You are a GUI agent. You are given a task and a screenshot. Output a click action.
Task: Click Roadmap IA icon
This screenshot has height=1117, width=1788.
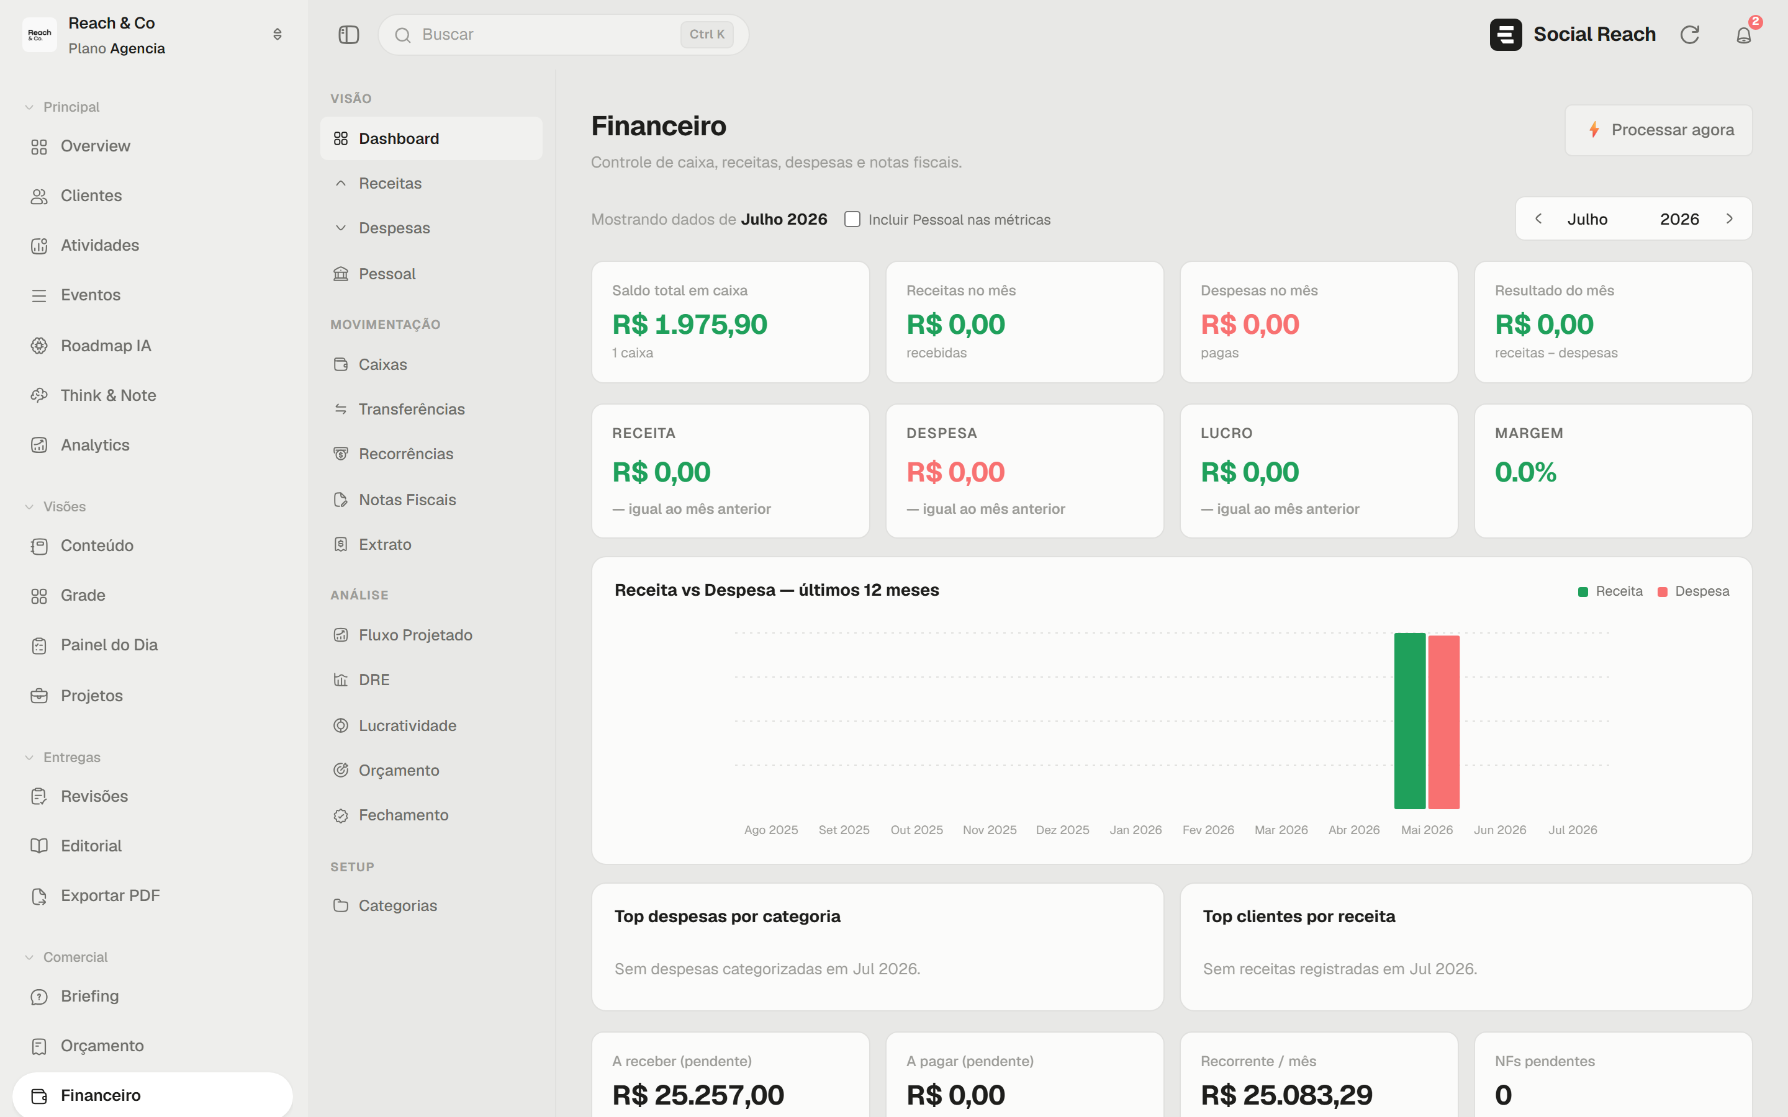coord(39,346)
